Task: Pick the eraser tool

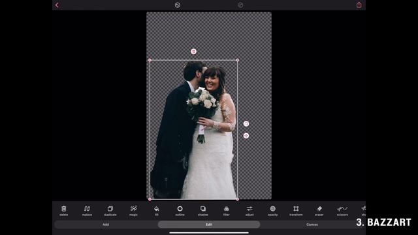Action: pos(319,210)
